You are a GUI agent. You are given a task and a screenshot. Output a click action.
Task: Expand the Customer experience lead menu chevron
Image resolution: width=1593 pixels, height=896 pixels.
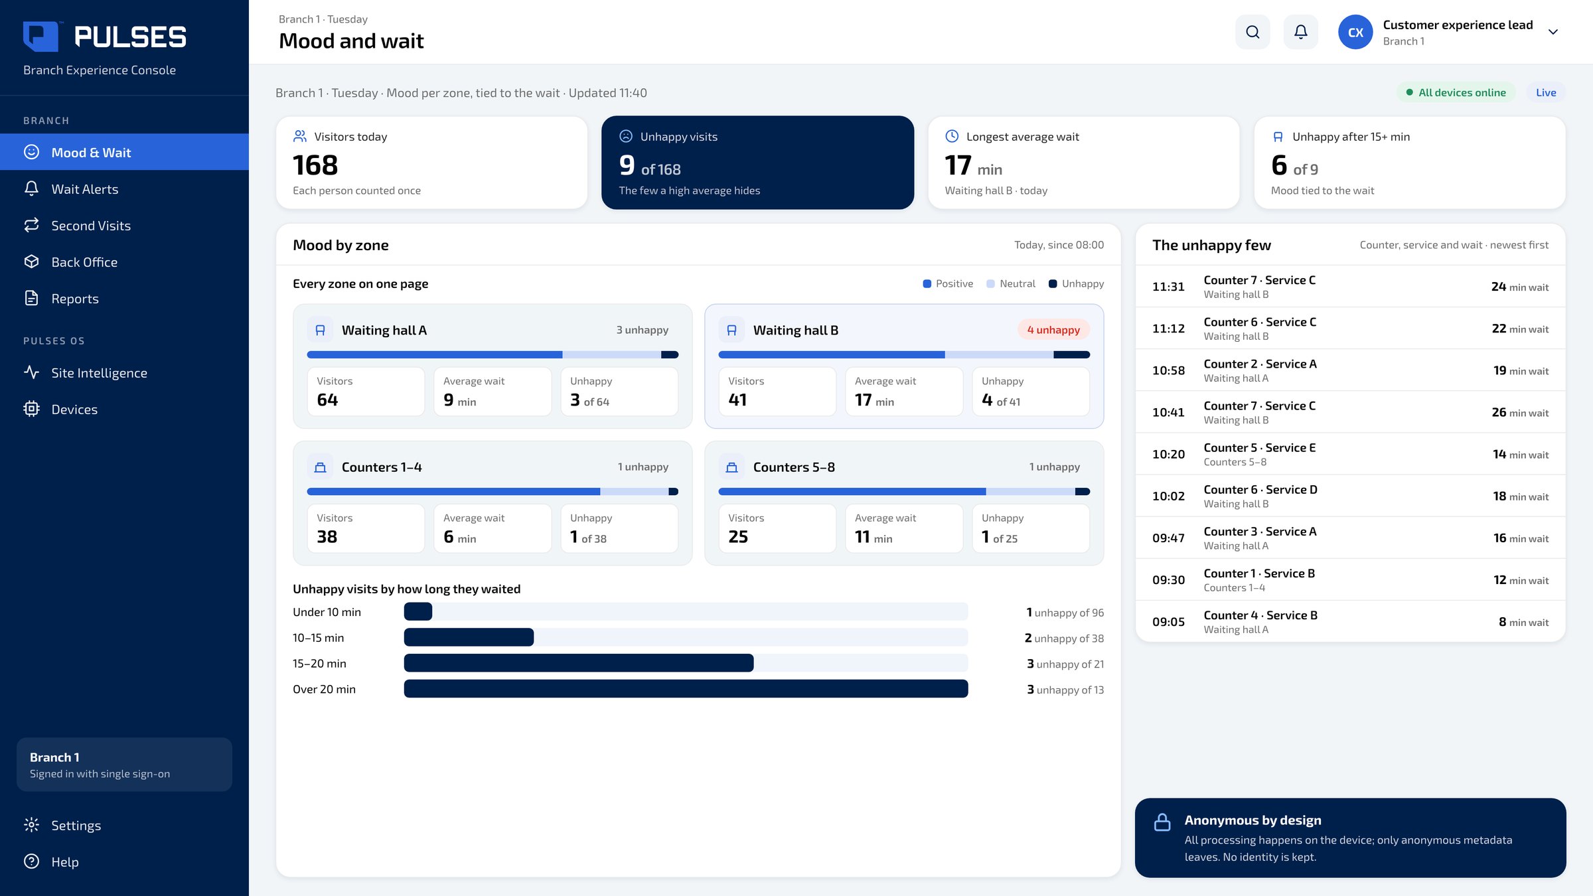coord(1553,32)
